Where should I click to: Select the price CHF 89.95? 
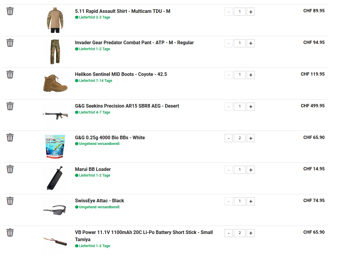pos(314,11)
